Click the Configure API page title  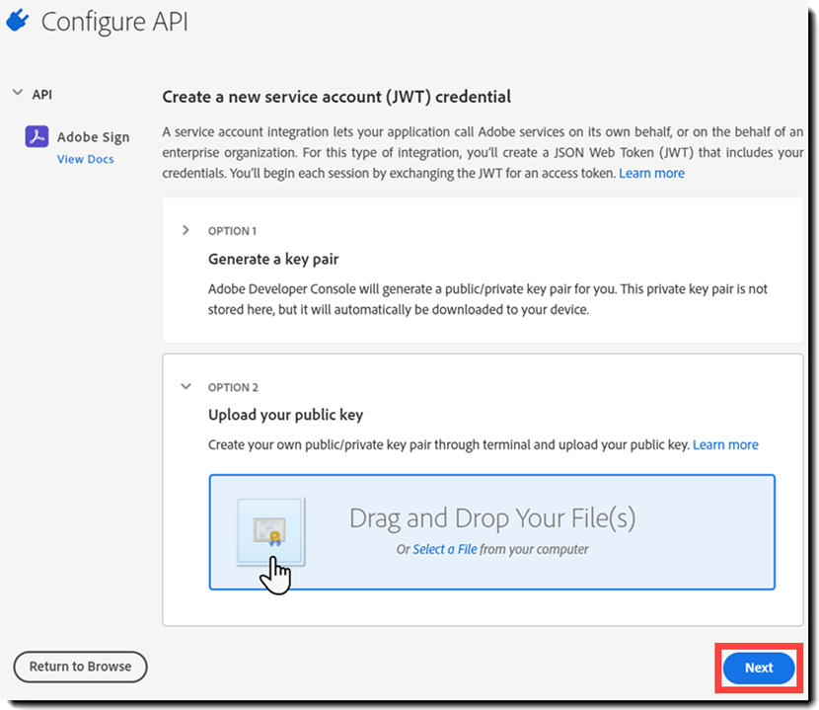pyautogui.click(x=114, y=22)
